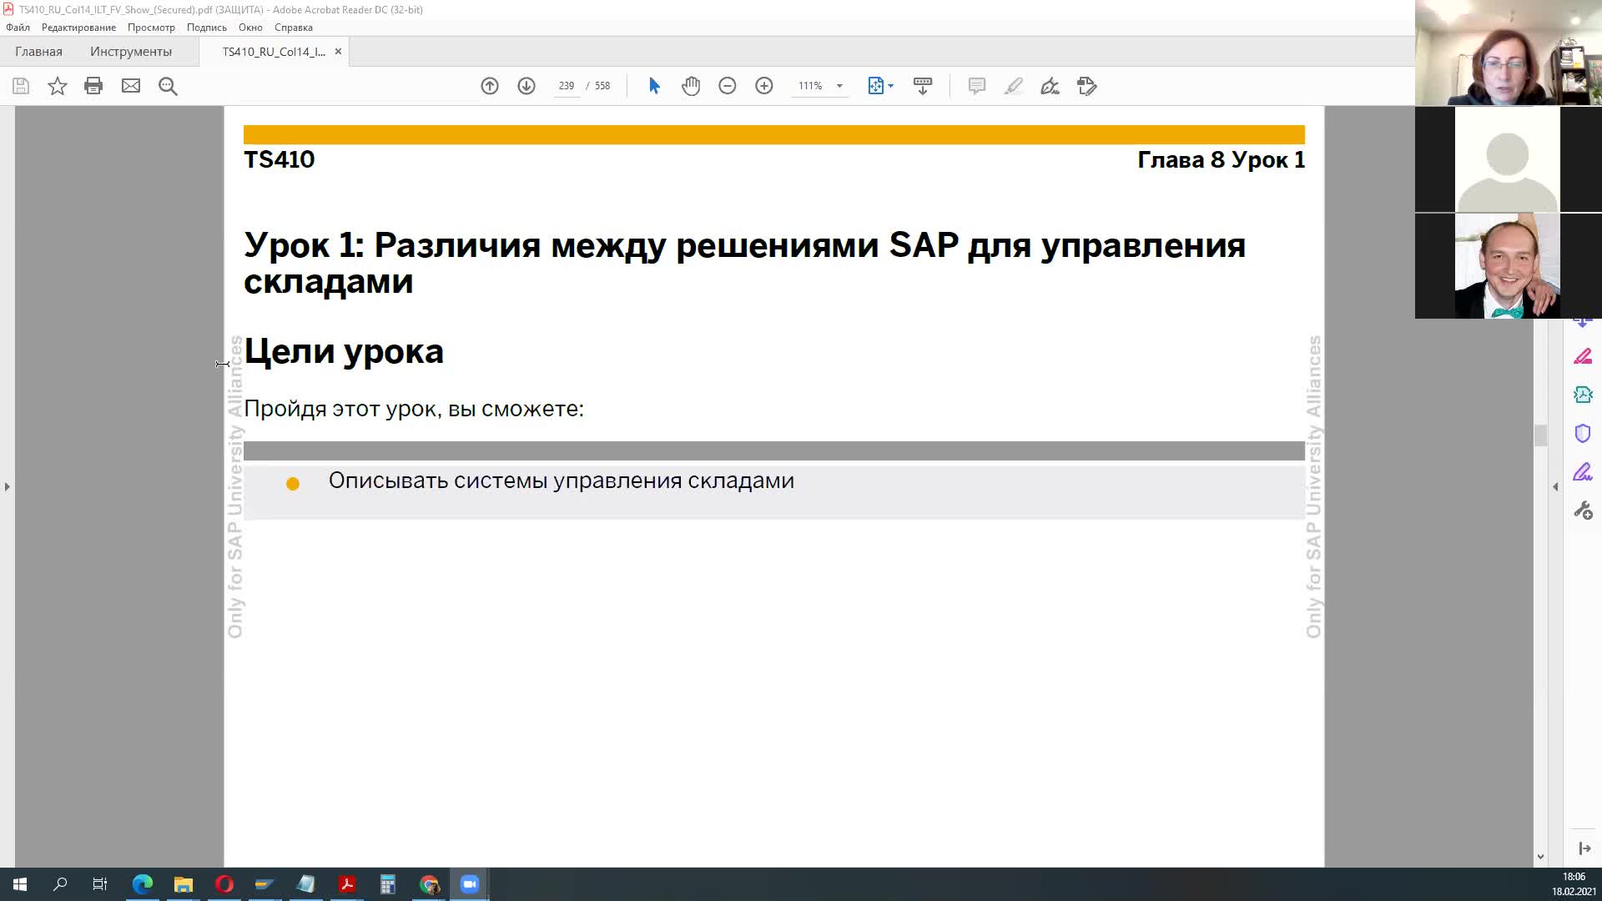This screenshot has width=1602, height=901.
Task: Open the Protect shield tool in the right pane
Action: coord(1583,434)
